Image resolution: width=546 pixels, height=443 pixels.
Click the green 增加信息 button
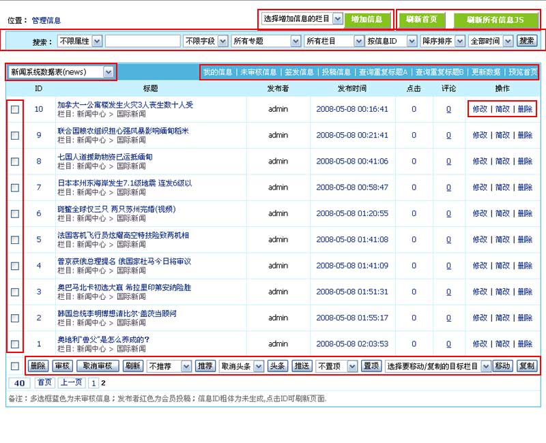pos(367,19)
